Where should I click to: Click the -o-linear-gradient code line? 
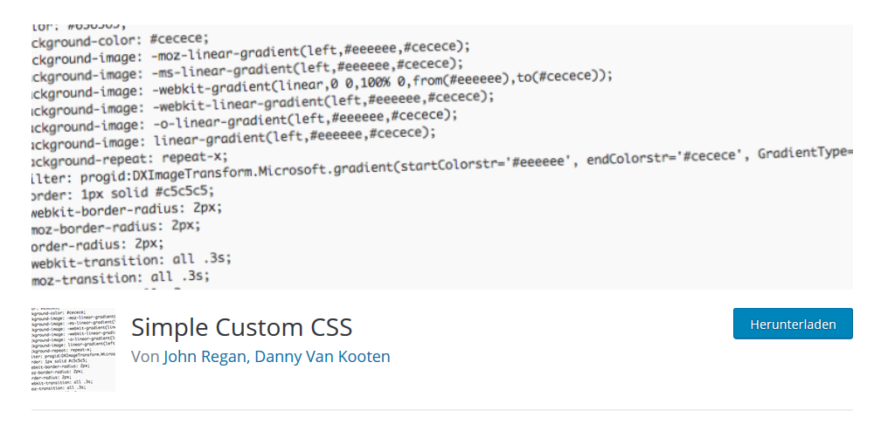pos(244,121)
